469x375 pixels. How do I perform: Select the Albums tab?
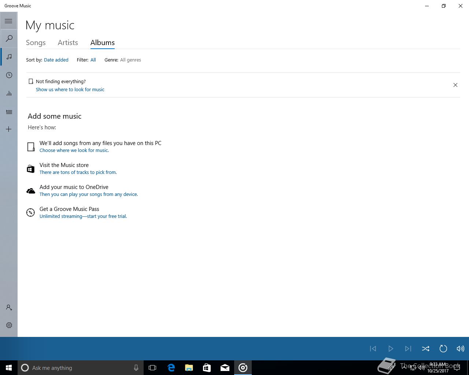coord(103,42)
